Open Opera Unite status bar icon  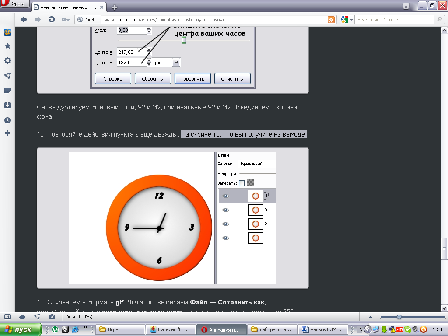(x=37, y=317)
